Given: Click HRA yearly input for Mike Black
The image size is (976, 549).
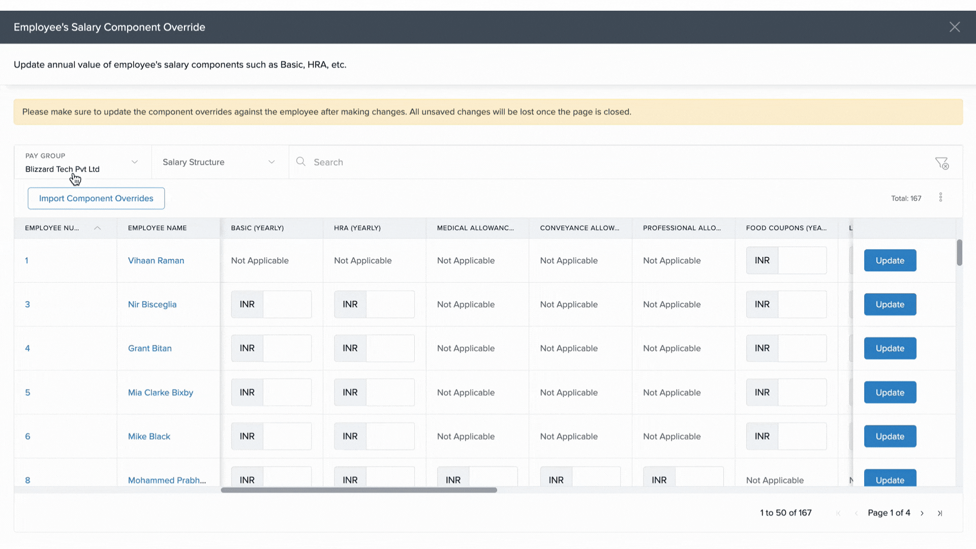Looking at the screenshot, I should [390, 436].
